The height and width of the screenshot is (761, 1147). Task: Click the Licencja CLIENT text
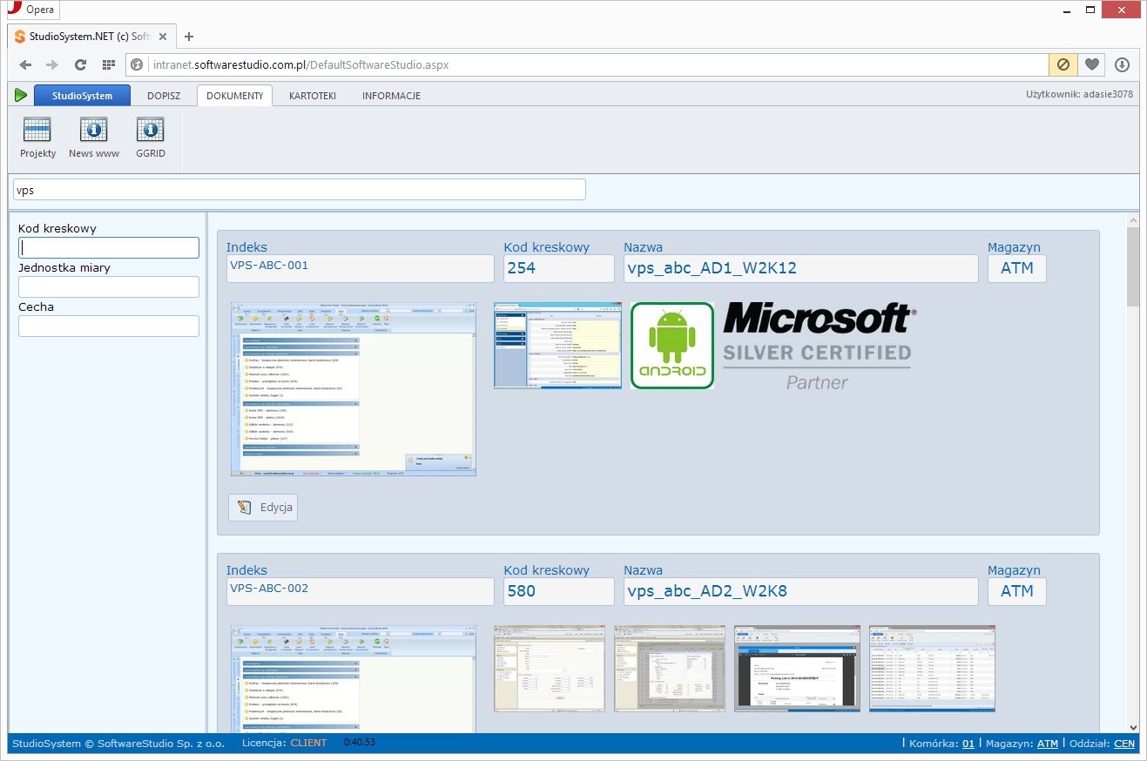tap(308, 743)
